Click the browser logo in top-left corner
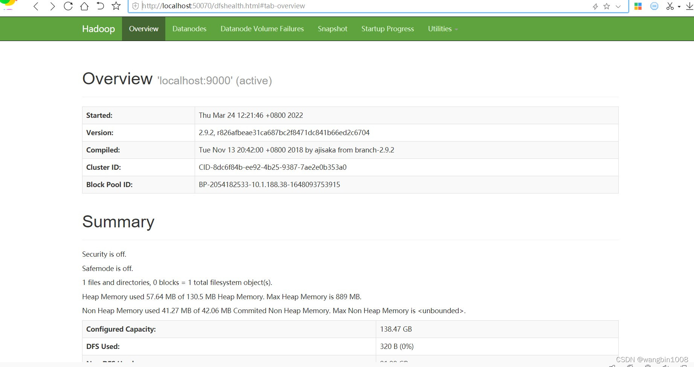This screenshot has height=367, width=694. 8,5
